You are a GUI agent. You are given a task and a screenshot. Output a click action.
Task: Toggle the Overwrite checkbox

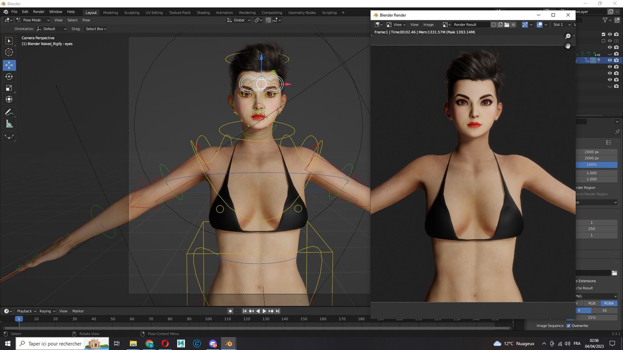pyautogui.click(x=568, y=326)
